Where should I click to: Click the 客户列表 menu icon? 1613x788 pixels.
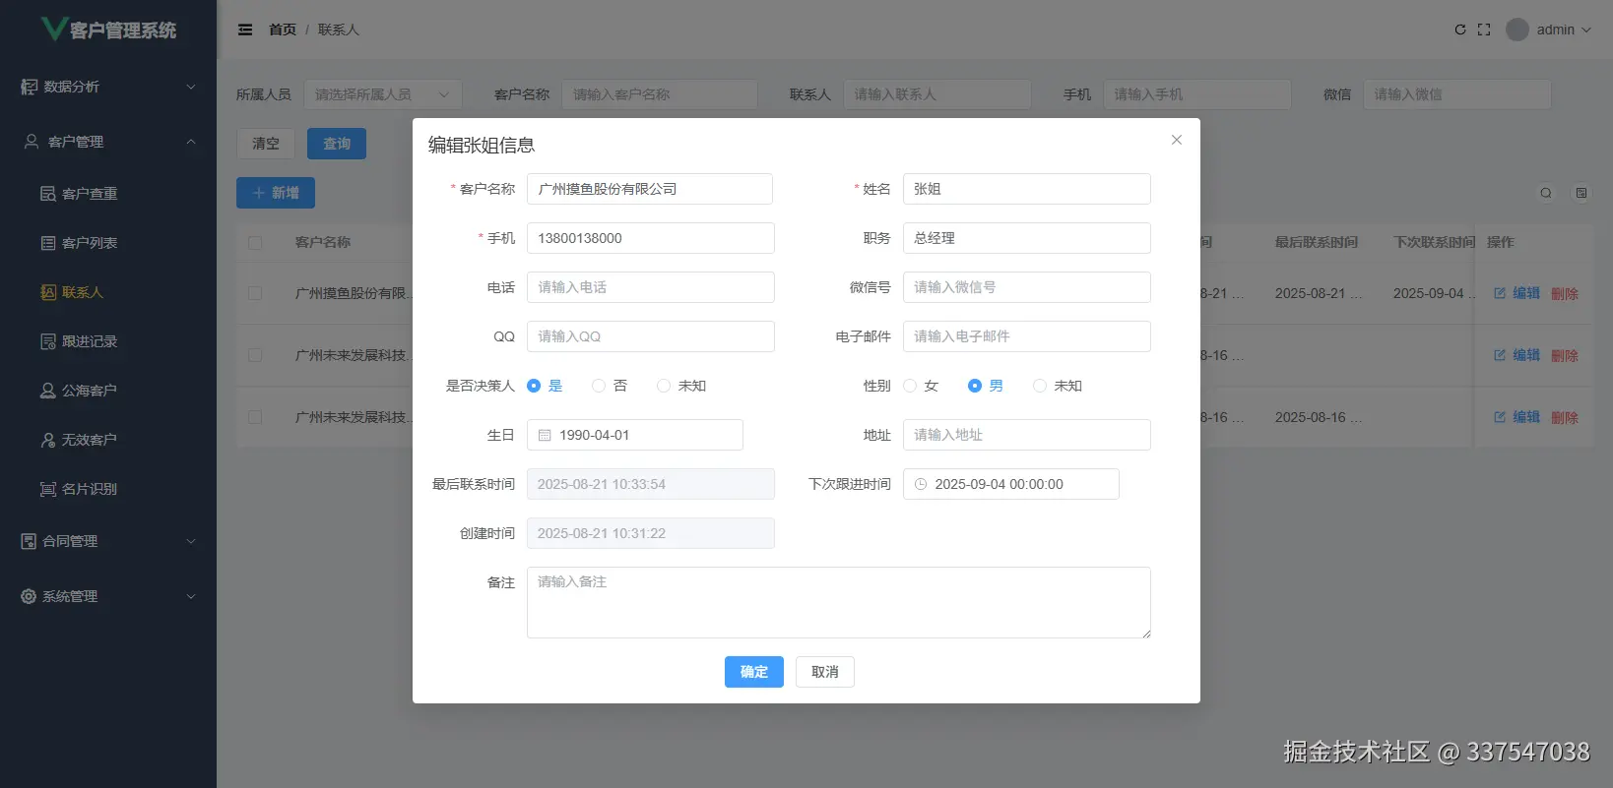click(47, 243)
